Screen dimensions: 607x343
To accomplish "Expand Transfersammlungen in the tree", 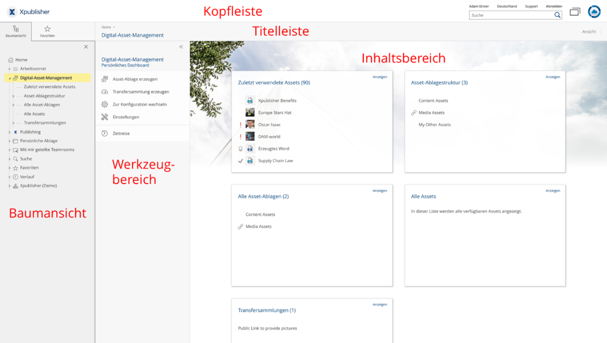I will [13, 123].
